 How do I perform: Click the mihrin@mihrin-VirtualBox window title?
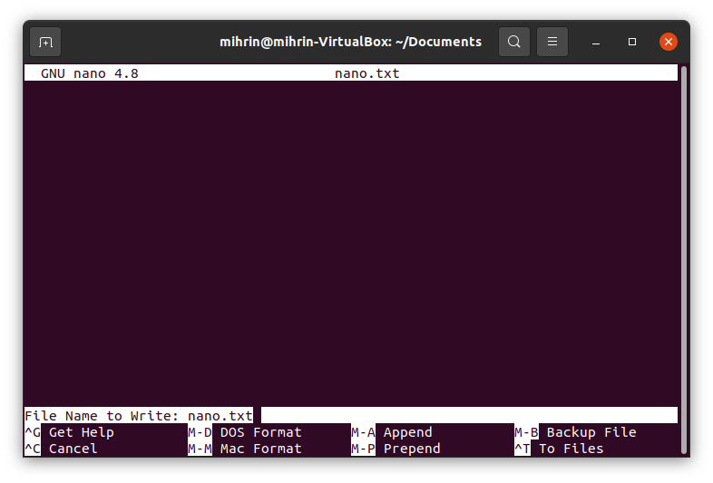350,42
